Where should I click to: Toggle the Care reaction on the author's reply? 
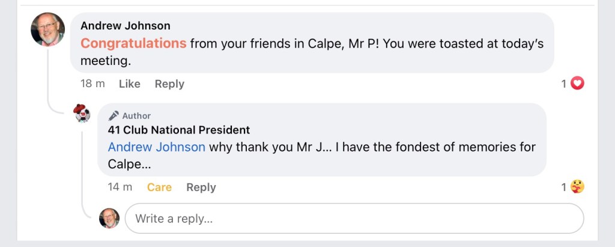[x=159, y=188]
